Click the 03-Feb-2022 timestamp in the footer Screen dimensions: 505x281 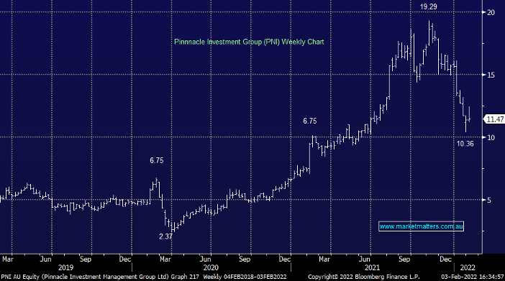(x=472, y=277)
